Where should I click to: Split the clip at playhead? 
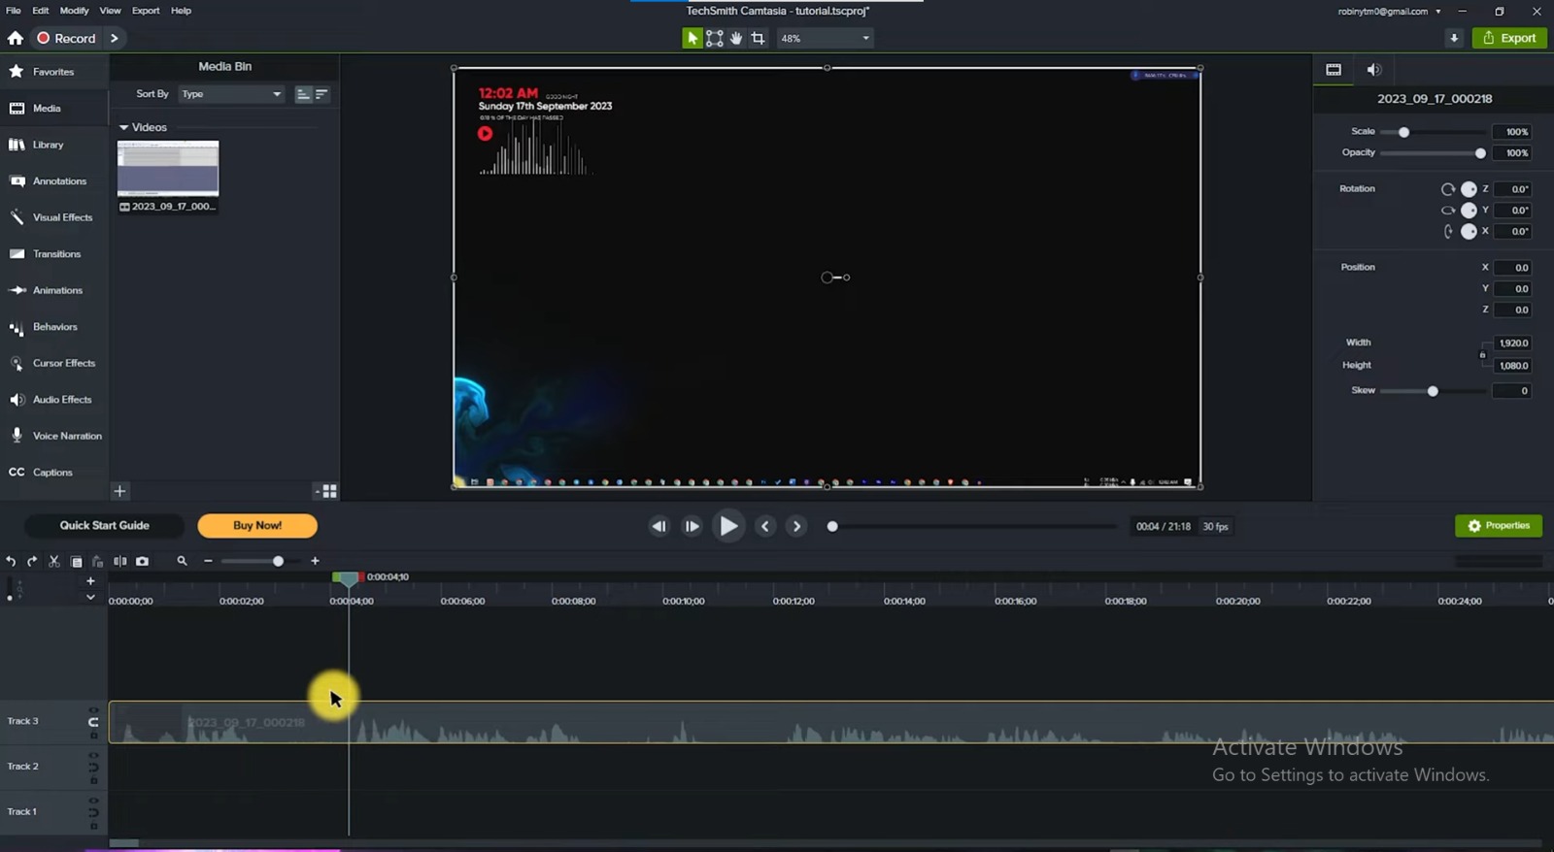click(x=119, y=561)
